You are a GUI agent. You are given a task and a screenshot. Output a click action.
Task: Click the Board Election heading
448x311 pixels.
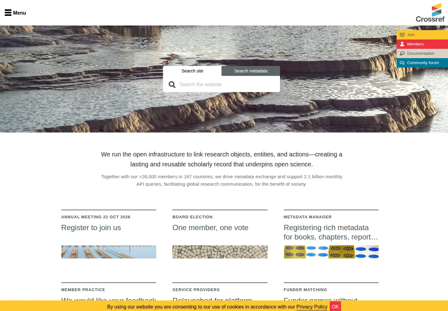[x=193, y=217]
